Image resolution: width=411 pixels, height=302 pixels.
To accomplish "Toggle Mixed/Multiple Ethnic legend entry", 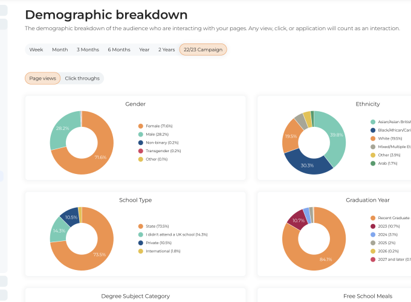I will pos(390,147).
